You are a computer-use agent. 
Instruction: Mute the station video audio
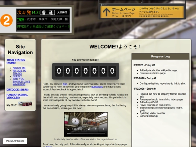click(89, 129)
